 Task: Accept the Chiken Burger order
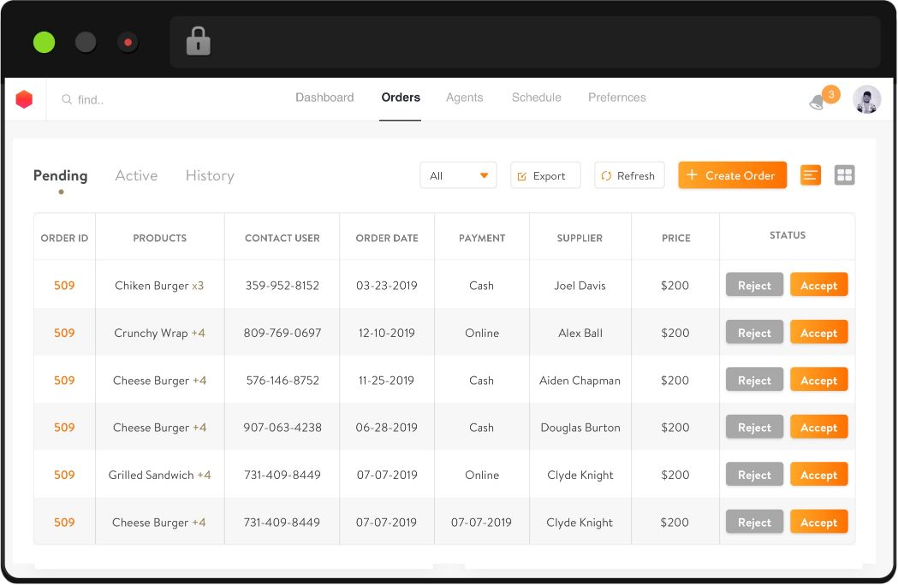coord(818,286)
